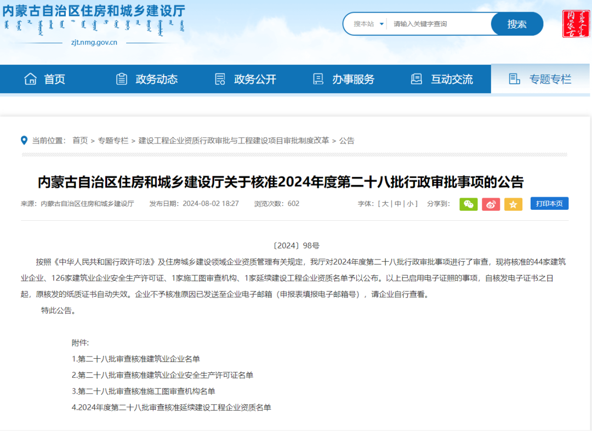Image resolution: width=592 pixels, height=431 pixels.
Task: Open attachment 1 建筑业企业名单
Action: (136, 359)
